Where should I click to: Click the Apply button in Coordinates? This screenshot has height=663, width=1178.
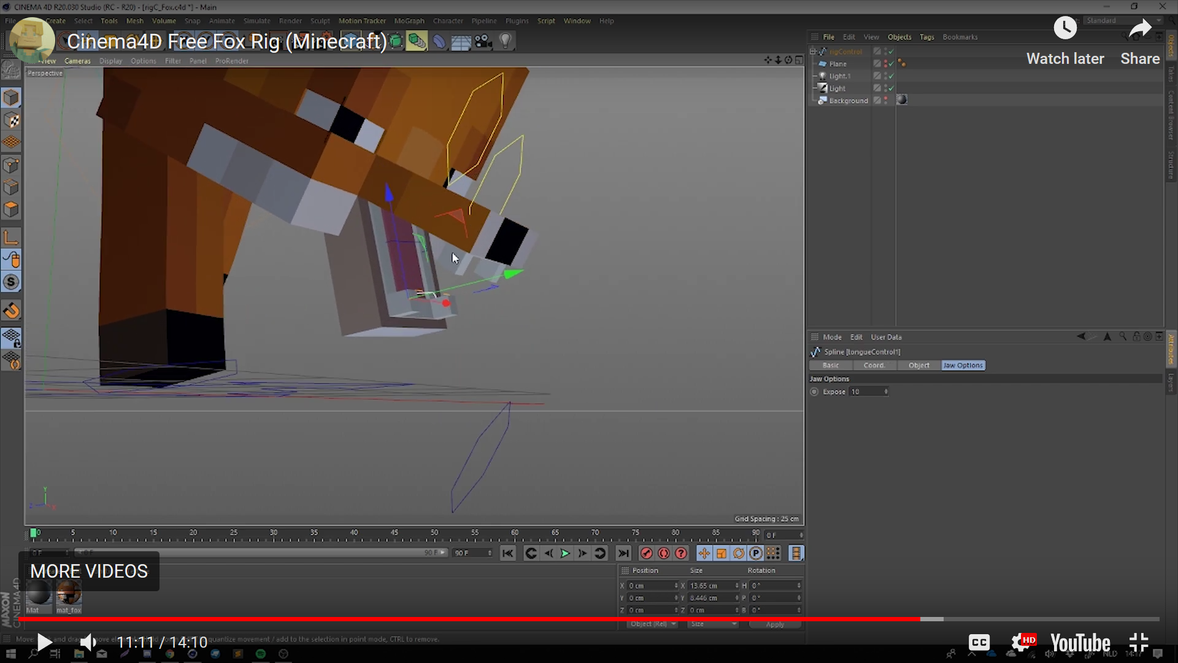pos(775,624)
